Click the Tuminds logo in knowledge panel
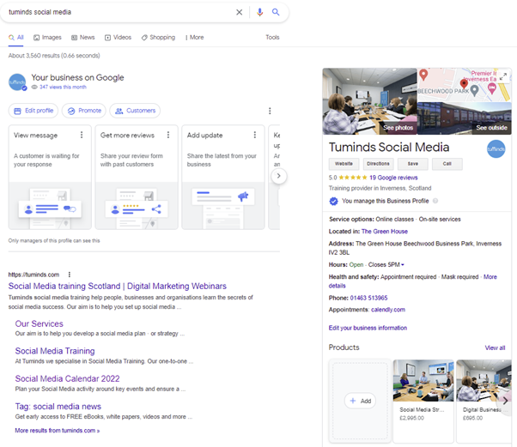The width and height of the screenshot is (517, 447). (x=496, y=149)
